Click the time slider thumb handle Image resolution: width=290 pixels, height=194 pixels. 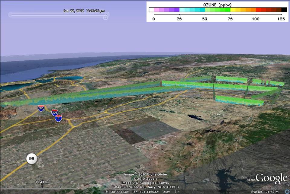[105, 17]
